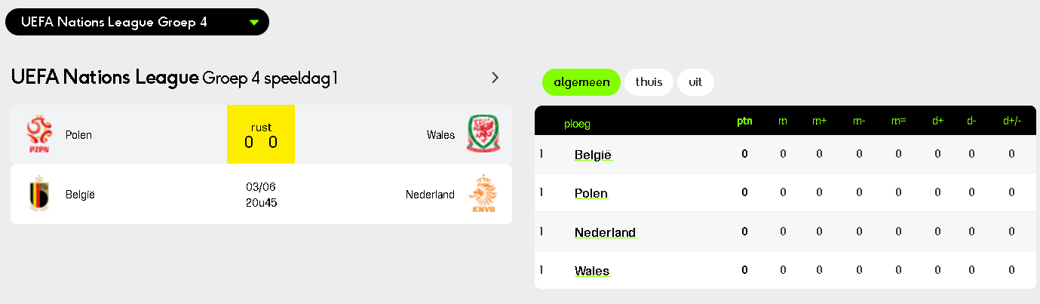Switch standings to thuis
1040x304 pixels.
click(x=649, y=82)
